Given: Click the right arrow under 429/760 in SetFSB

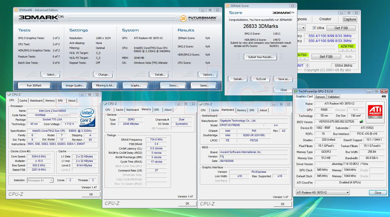Looking at the screenshot, I should [x=351, y=50].
